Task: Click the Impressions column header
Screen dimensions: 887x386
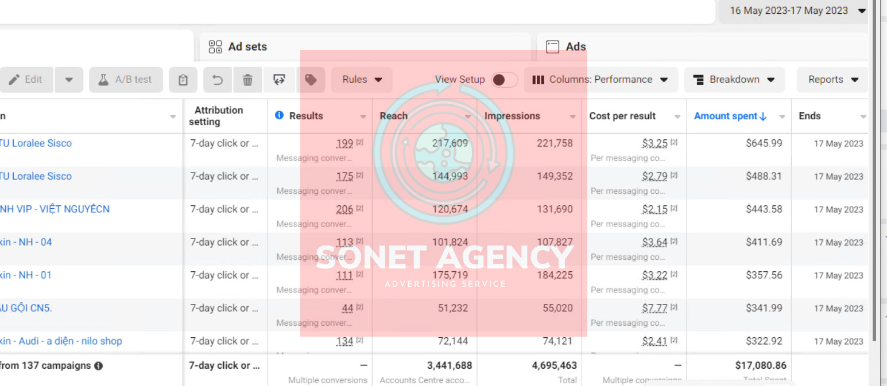Action: point(512,116)
